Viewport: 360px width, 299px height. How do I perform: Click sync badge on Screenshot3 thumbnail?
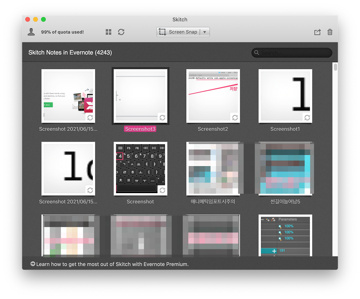(163, 118)
